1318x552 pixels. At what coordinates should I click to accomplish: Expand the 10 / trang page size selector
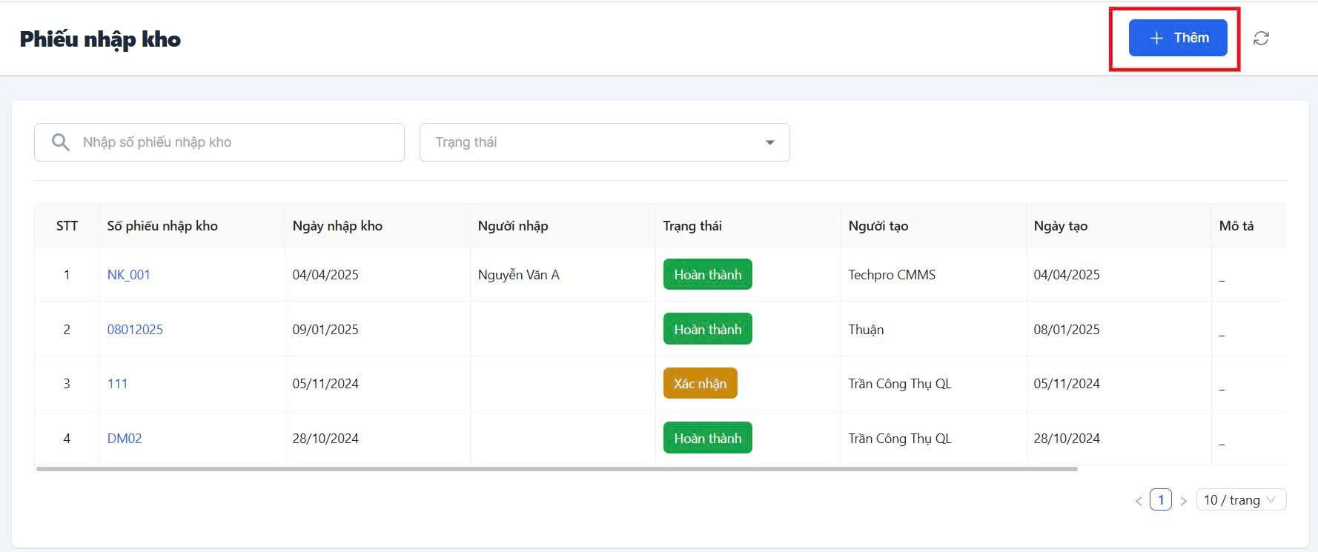(x=1240, y=500)
